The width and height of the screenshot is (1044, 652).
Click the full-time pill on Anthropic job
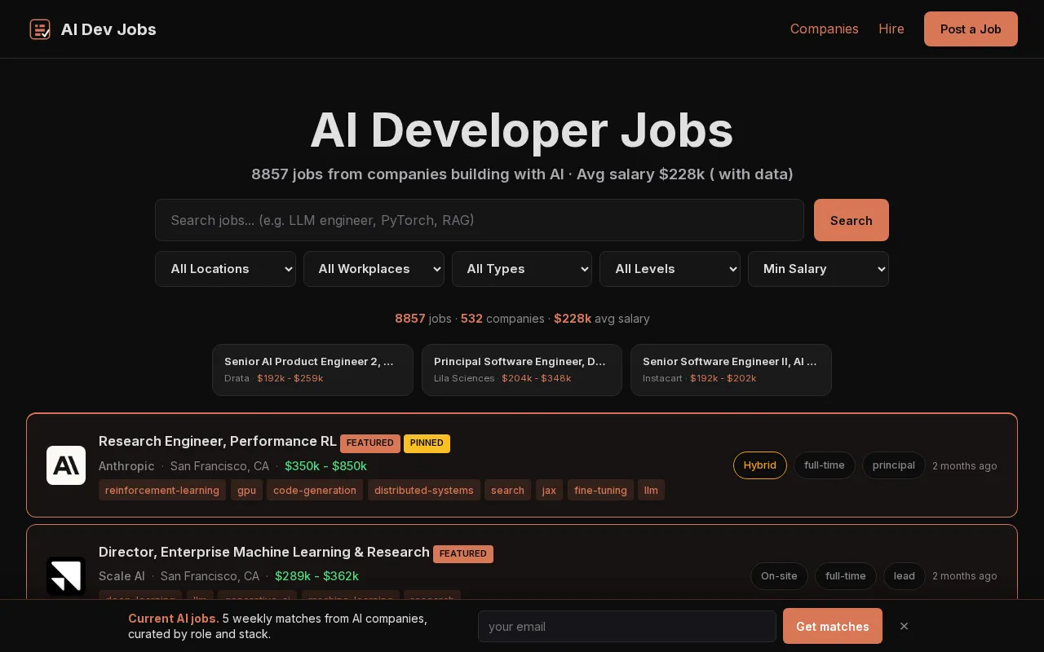pos(825,465)
